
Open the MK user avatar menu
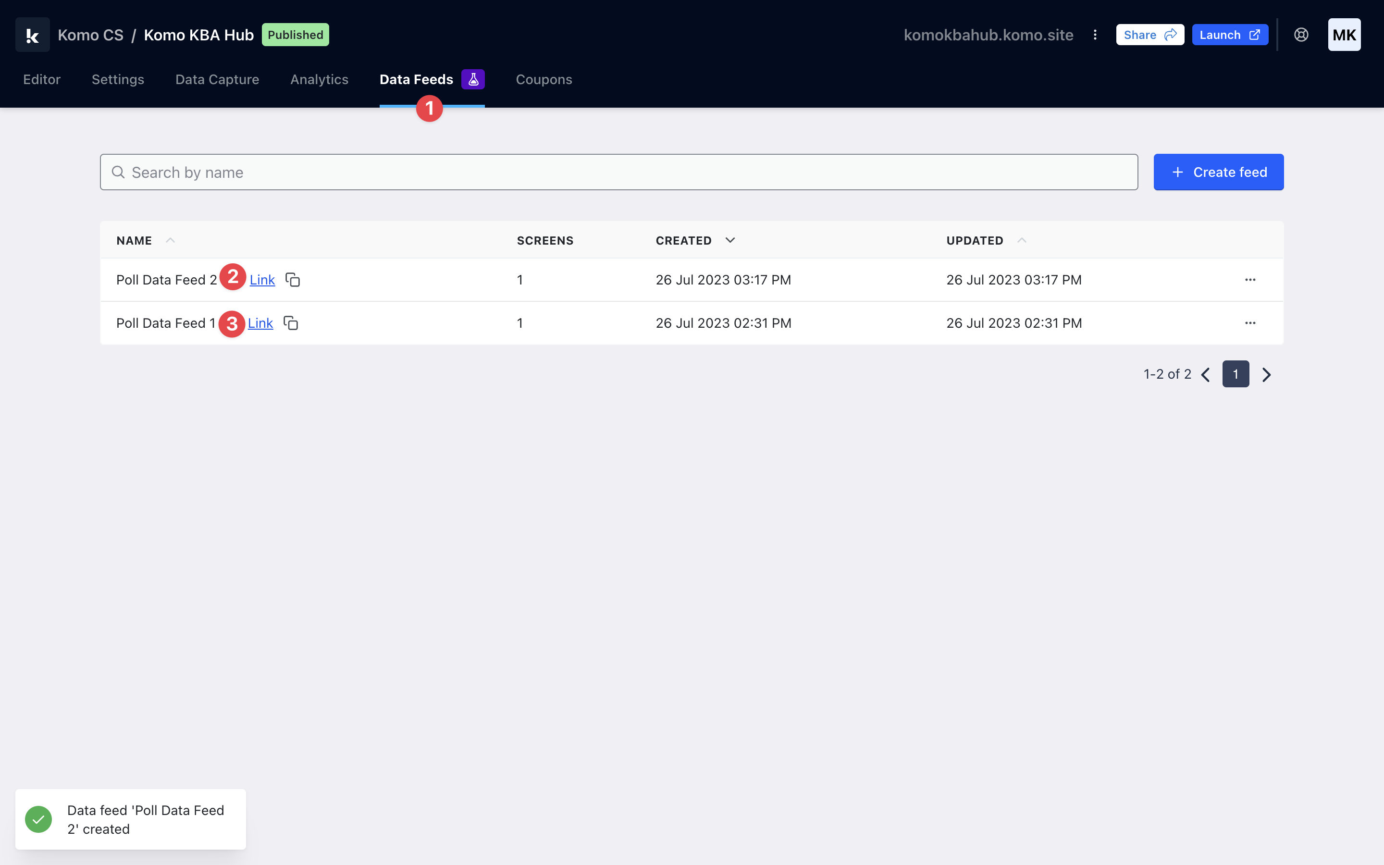[1344, 35]
